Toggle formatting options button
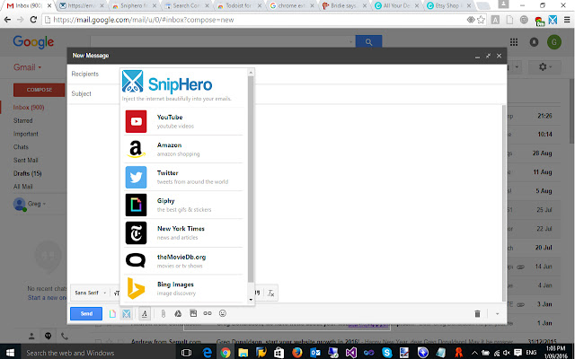575x359 pixels. tap(145, 313)
